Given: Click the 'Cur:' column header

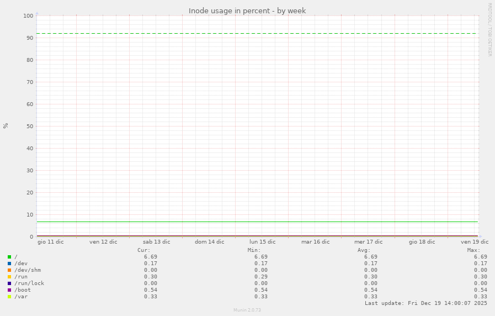Looking at the screenshot, I should tap(144, 250).
